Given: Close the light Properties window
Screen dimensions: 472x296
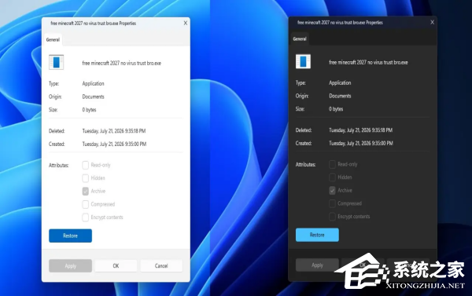Looking at the screenshot, I should pyautogui.click(x=186, y=23).
